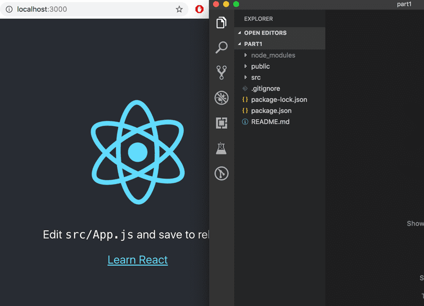This screenshot has height=306, width=424.
Task: Maximize VS Code with the green button
Action: point(236,4)
